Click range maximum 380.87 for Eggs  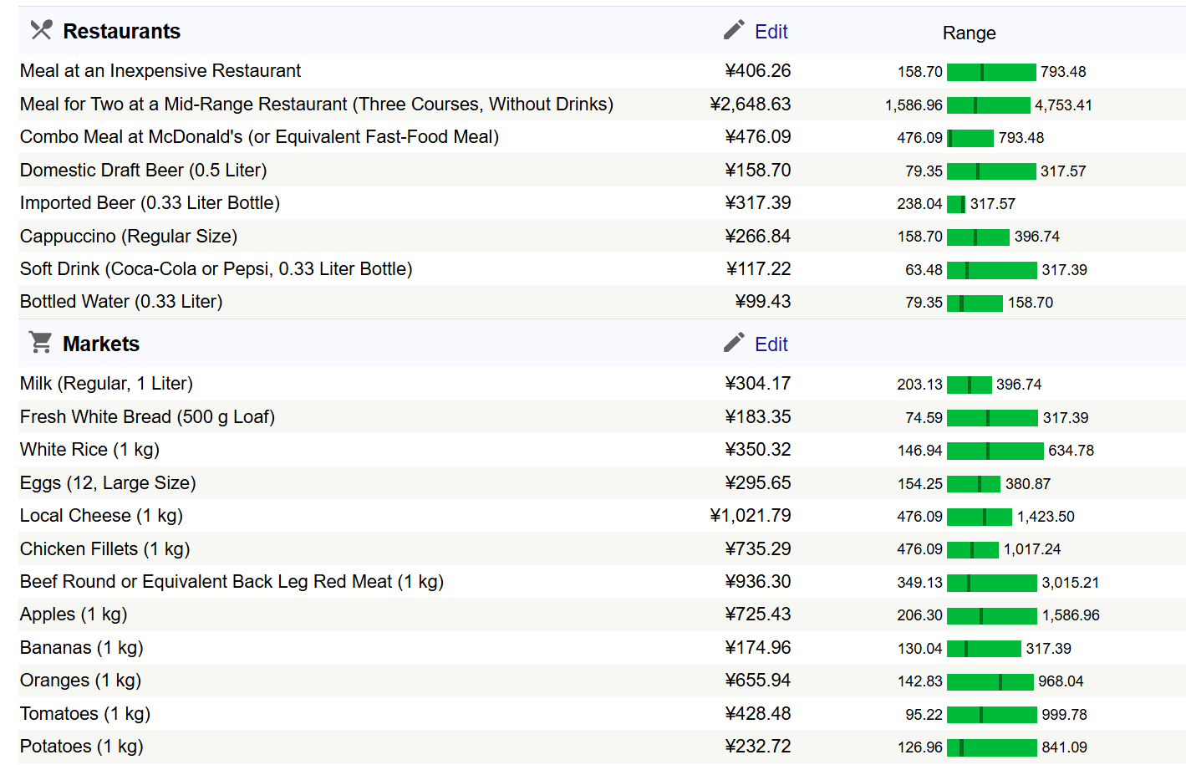coord(1028,484)
